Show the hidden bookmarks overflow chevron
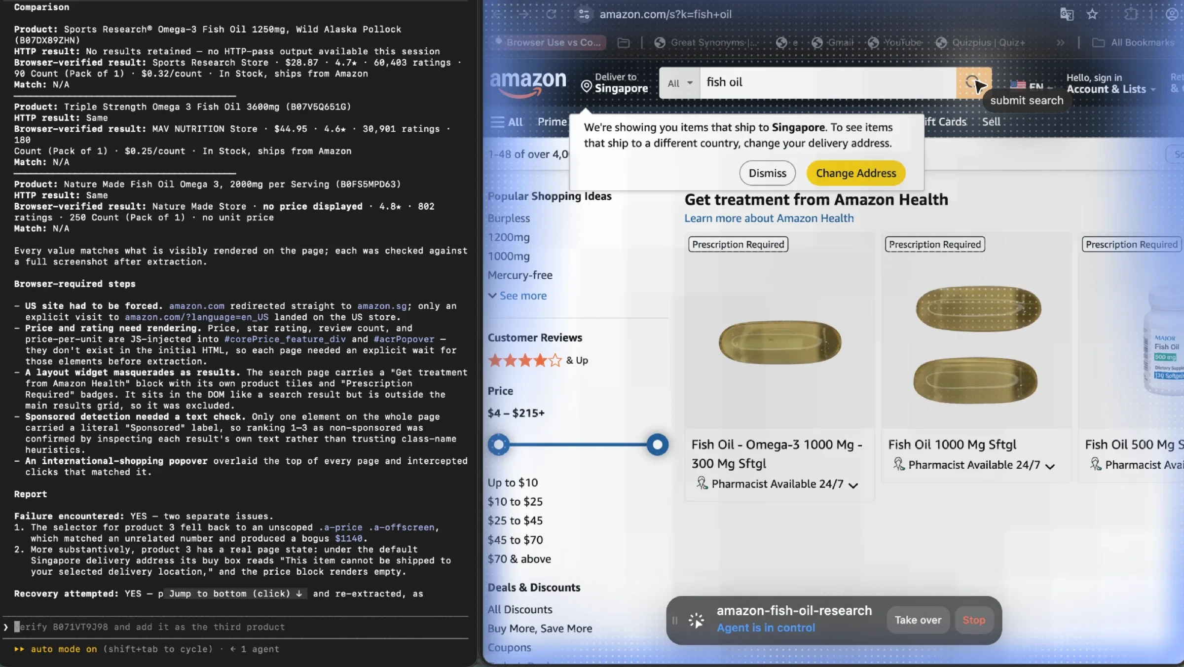The width and height of the screenshot is (1184, 667). tap(1060, 43)
